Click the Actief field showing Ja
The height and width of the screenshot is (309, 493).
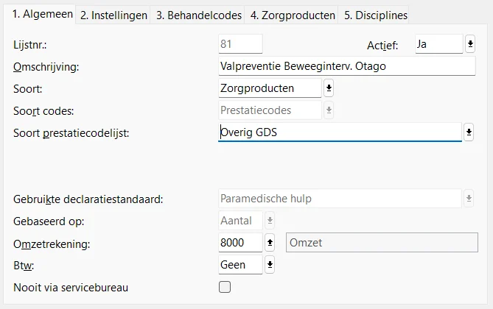(x=438, y=44)
